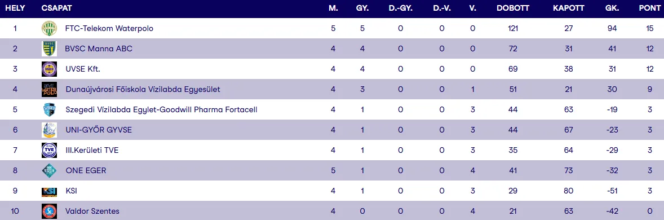
Task: Click the GK. column header
Action: (x=611, y=8)
